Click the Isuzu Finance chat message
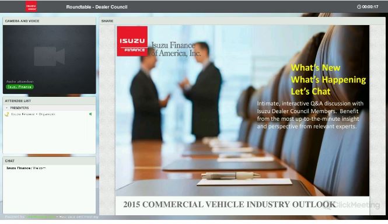 point(26,168)
